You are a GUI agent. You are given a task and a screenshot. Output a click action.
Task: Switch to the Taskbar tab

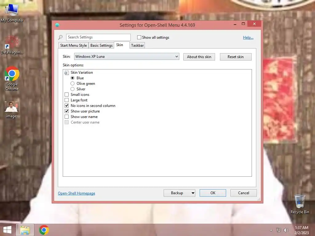(x=138, y=45)
